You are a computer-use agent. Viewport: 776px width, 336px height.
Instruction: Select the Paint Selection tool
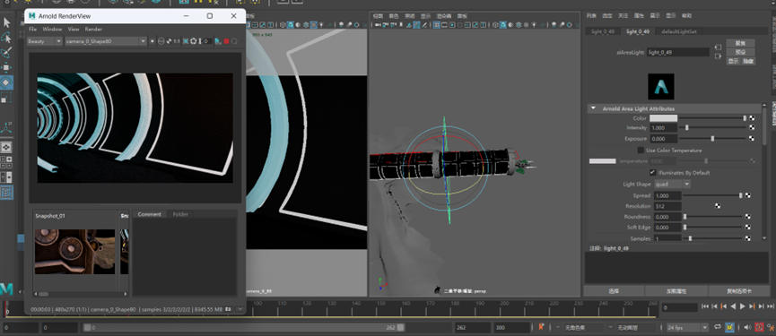point(7,52)
